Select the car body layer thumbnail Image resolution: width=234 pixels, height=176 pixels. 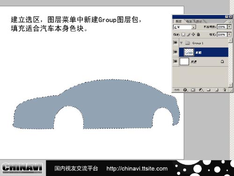coord(189,52)
